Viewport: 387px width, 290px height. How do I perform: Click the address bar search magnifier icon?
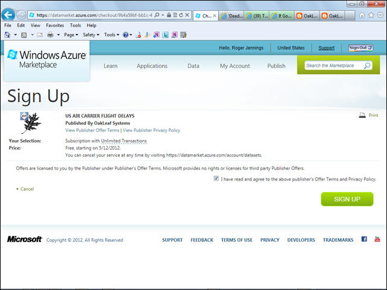tap(157, 15)
